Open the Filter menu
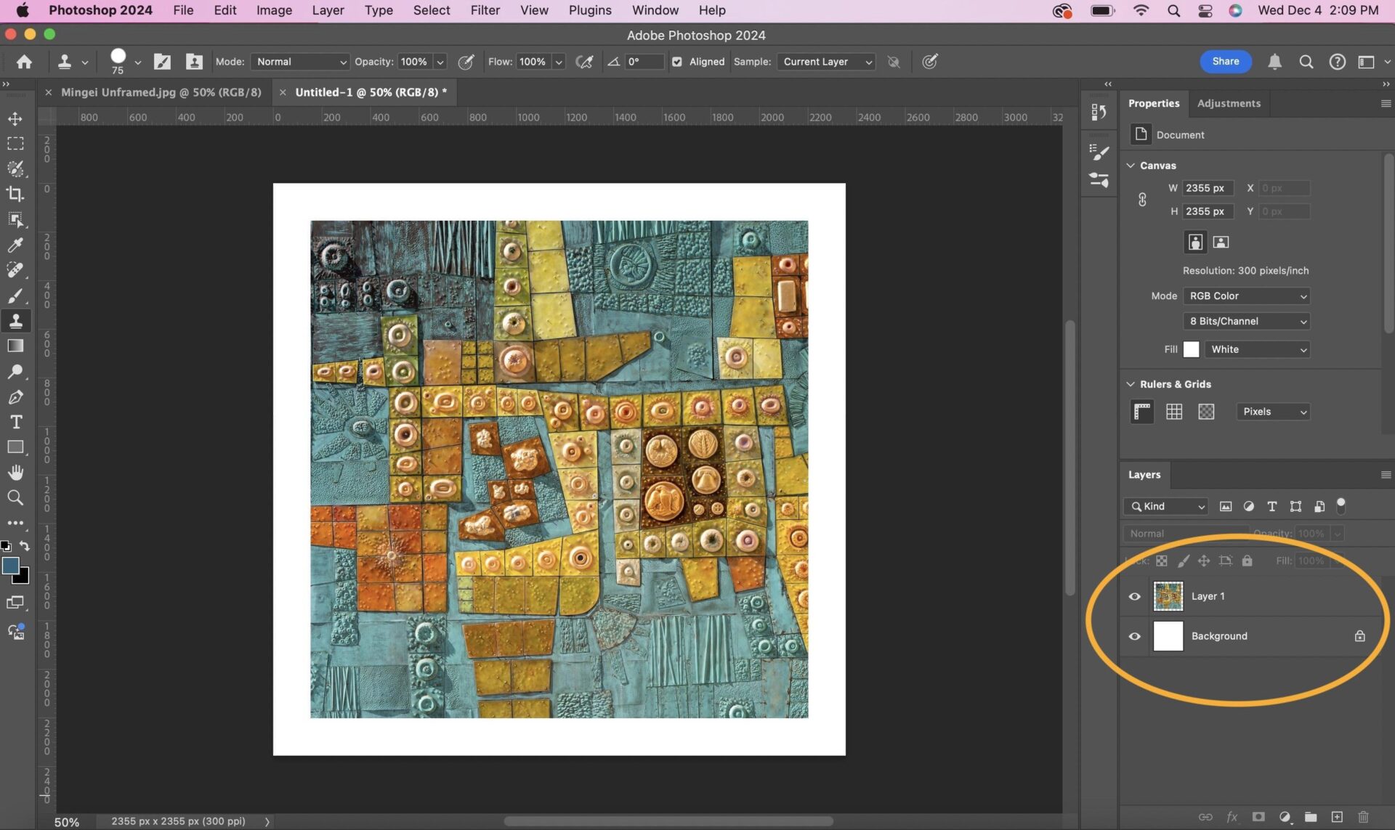This screenshot has width=1395, height=830. click(485, 10)
